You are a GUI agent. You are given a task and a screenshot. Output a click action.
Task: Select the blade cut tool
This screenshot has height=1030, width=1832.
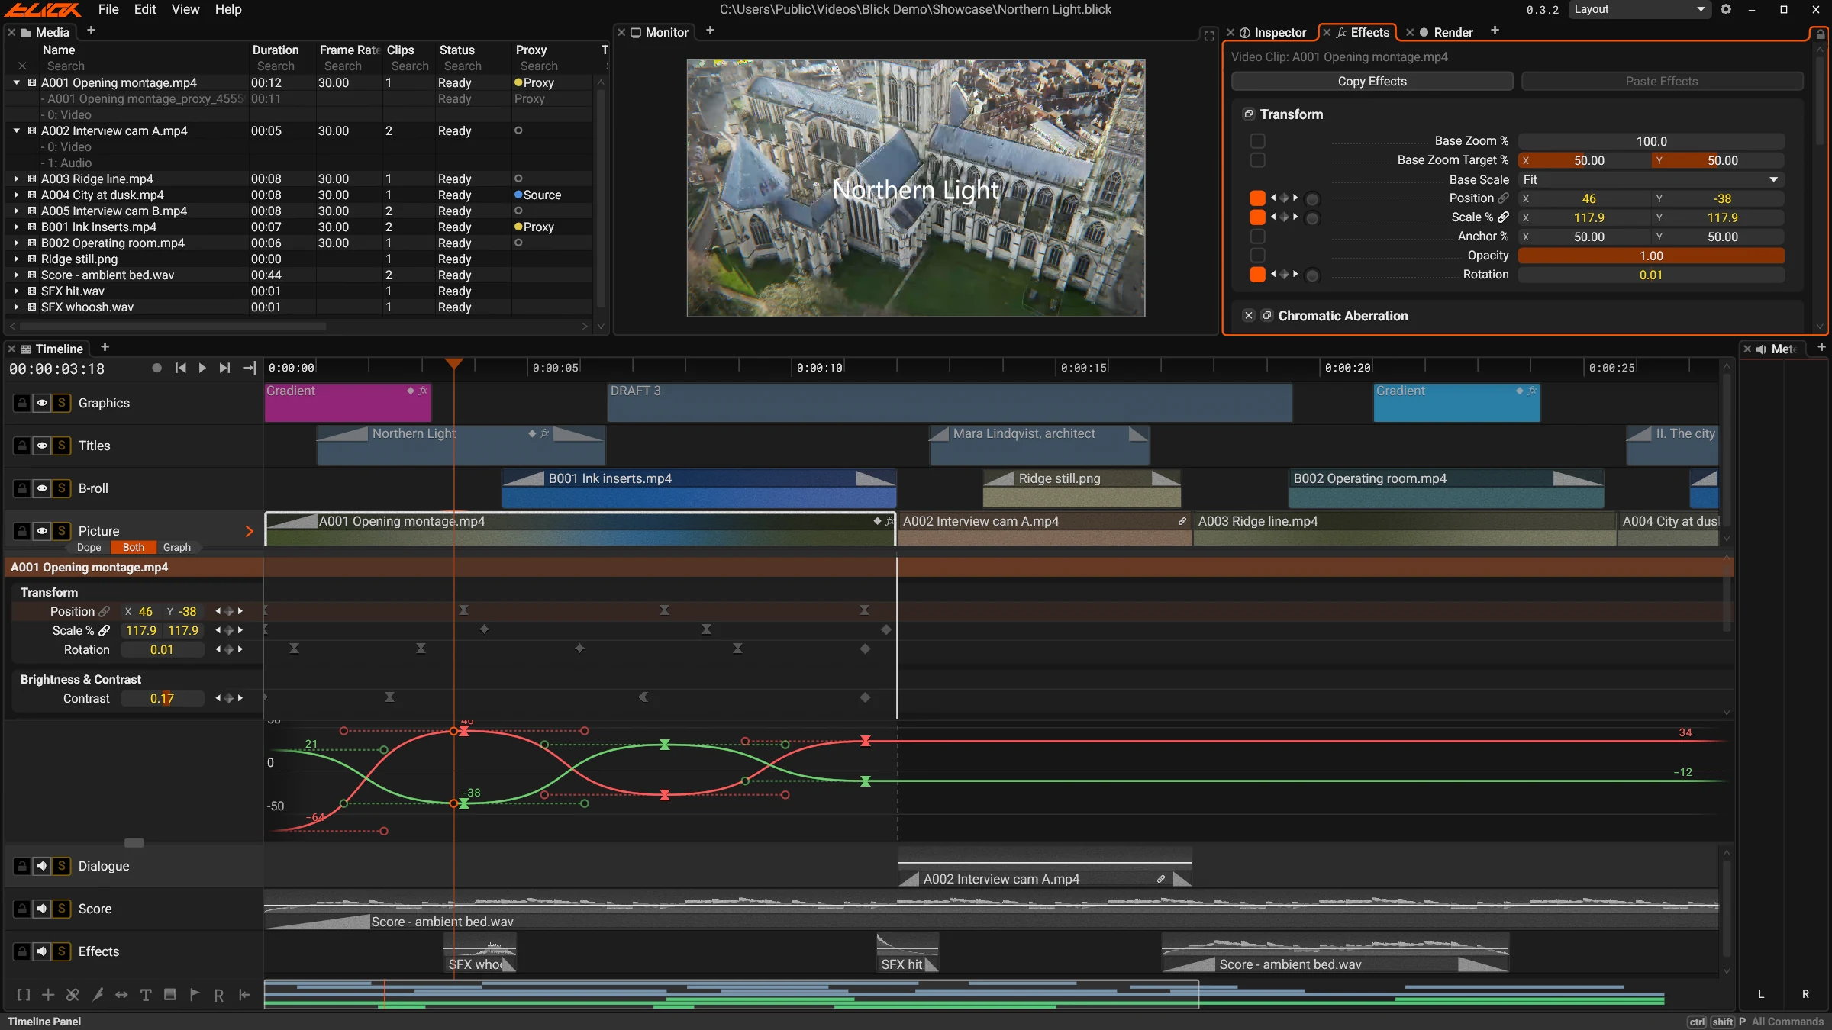(x=98, y=995)
